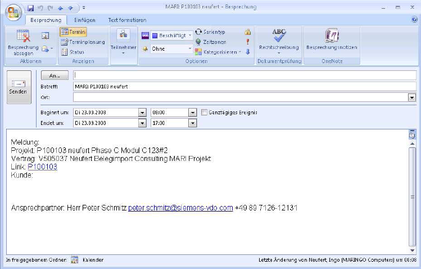This screenshot has width=421, height=269.
Task: Expand the Beschäftigt status dropdown
Action: click(189, 35)
